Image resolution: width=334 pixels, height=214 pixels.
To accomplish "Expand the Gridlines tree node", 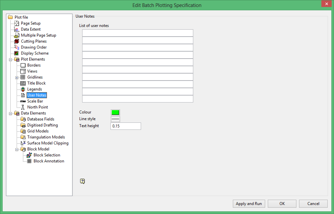I will [17, 78].
